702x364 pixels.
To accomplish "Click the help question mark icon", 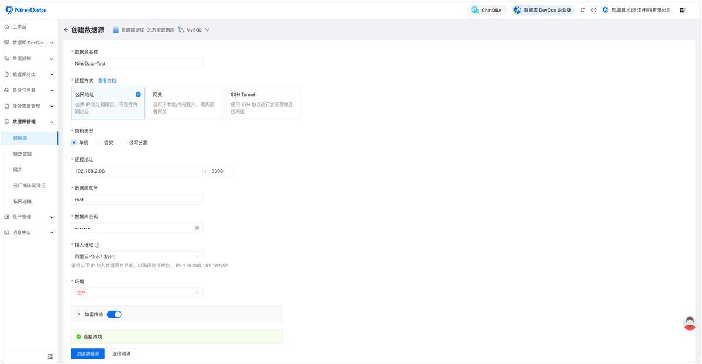I will (x=594, y=10).
